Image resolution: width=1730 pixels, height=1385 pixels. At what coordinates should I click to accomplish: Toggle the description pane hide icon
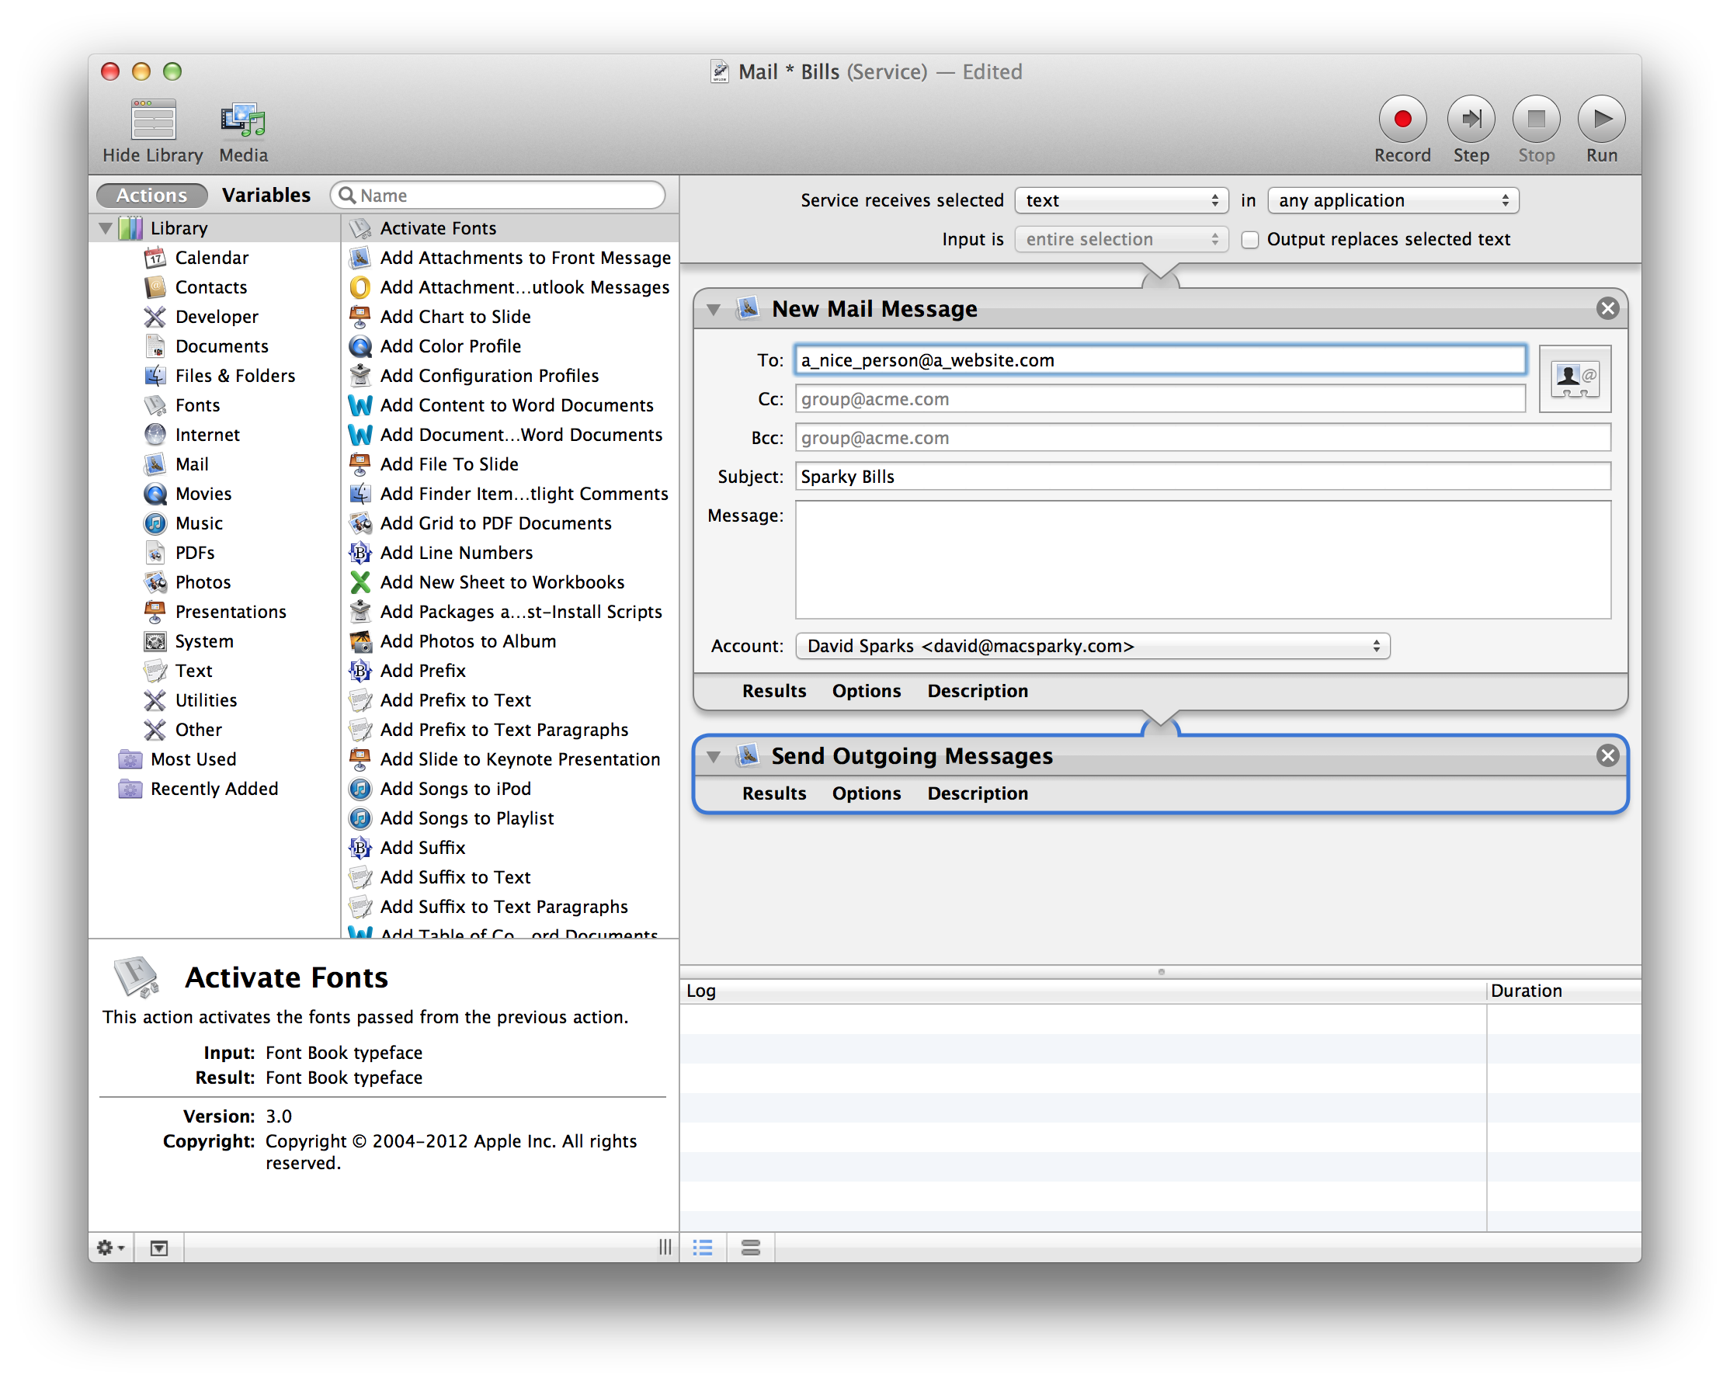click(159, 1247)
